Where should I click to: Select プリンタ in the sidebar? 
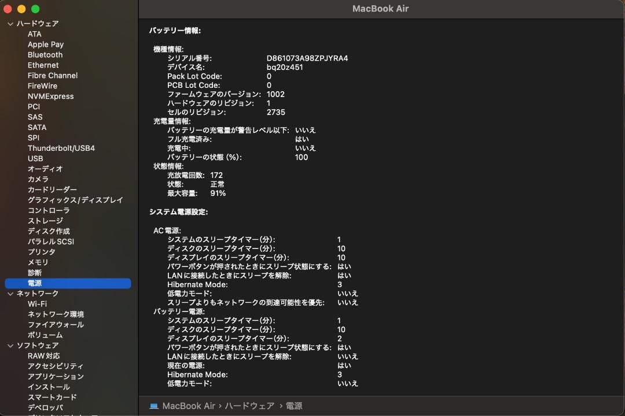pyautogui.click(x=42, y=252)
